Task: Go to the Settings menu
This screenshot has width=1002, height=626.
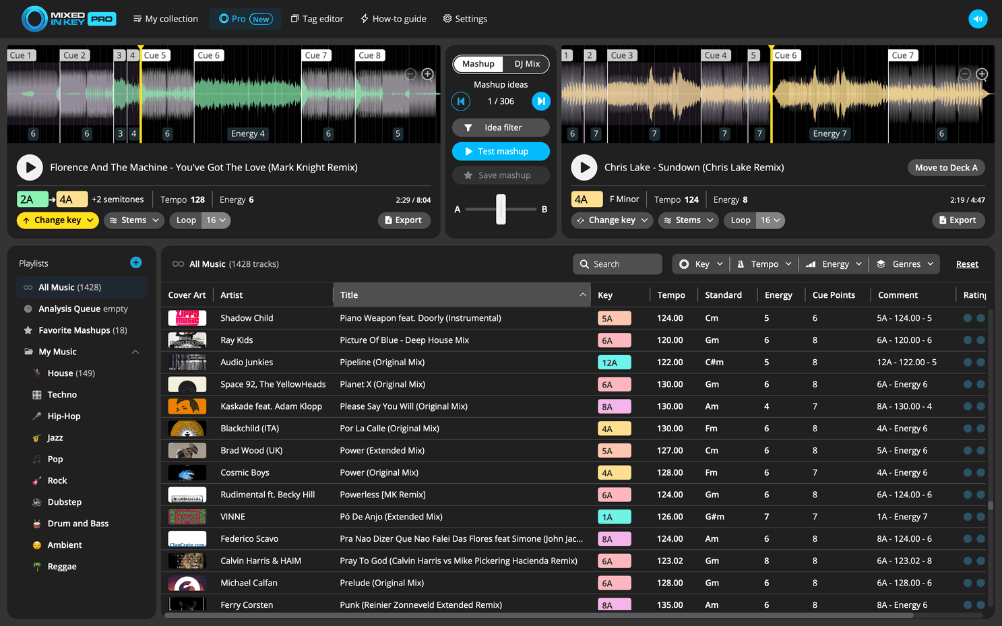Action: click(465, 19)
